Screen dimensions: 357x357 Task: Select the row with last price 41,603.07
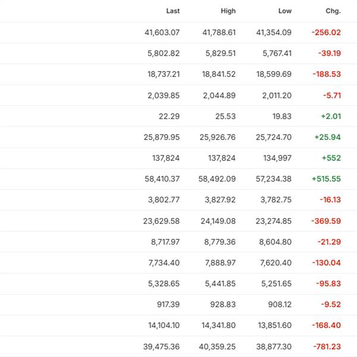[x=178, y=33]
